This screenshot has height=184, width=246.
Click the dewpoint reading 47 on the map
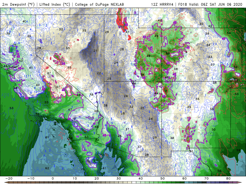click(70, 109)
